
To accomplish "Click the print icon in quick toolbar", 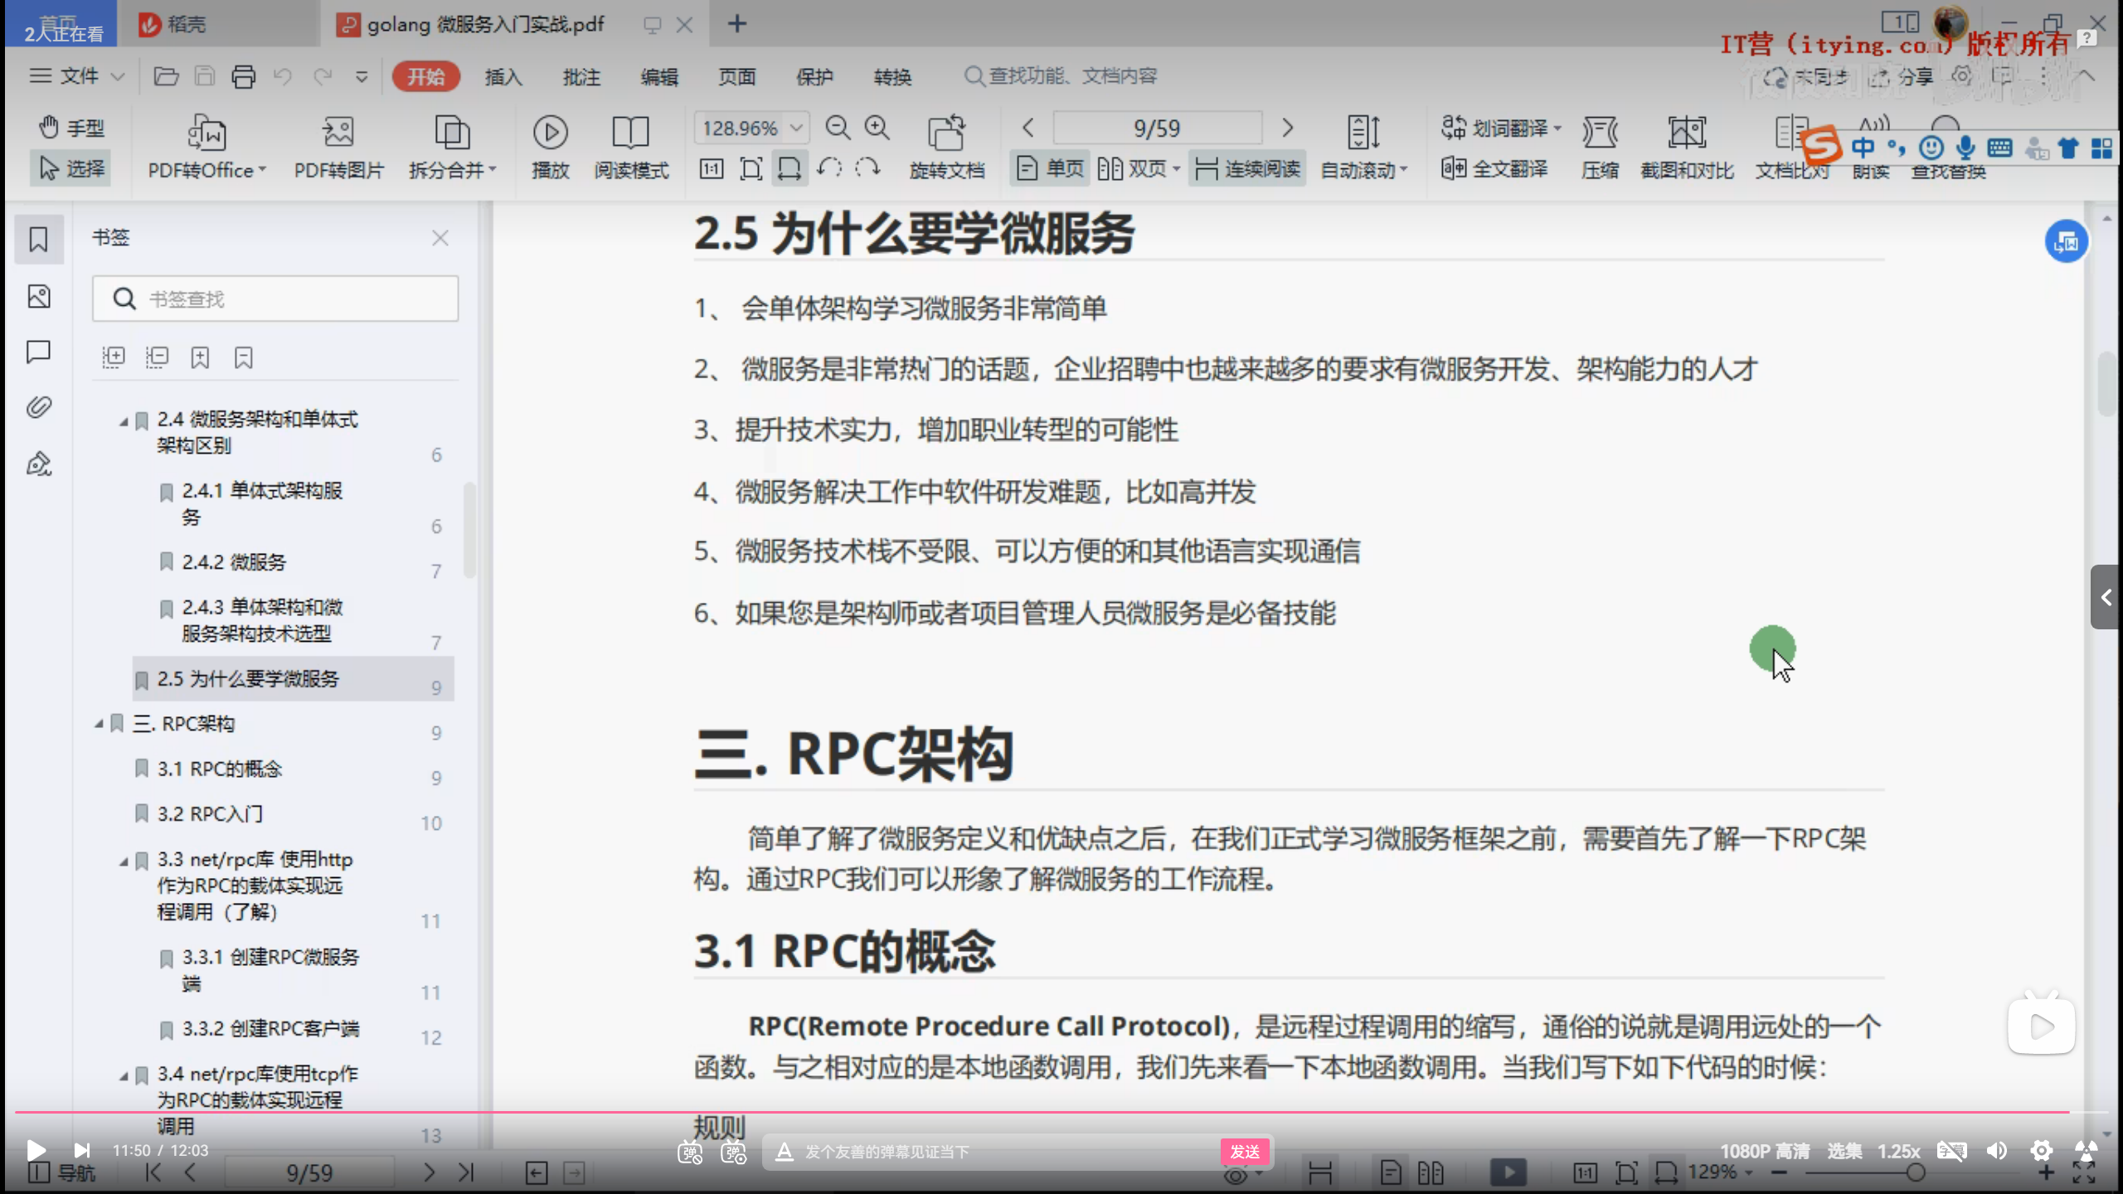I will click(x=243, y=76).
